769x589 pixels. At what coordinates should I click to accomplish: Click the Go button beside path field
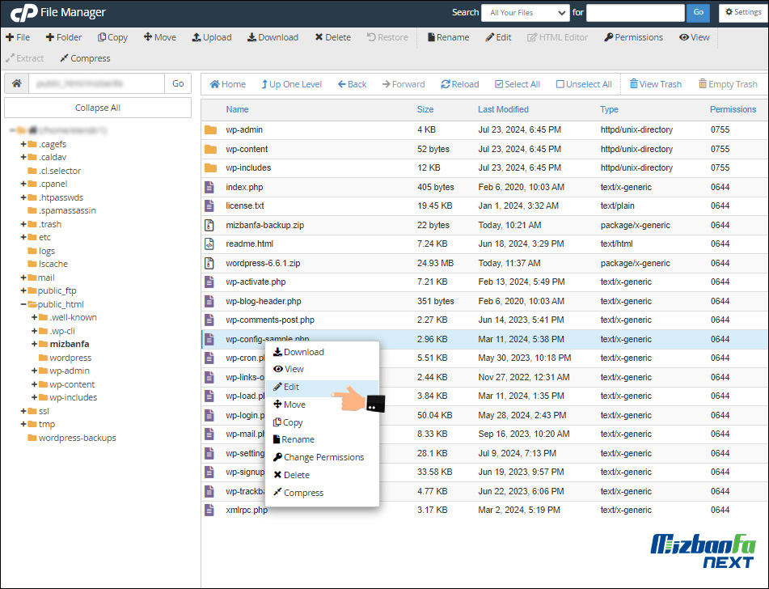(x=178, y=83)
